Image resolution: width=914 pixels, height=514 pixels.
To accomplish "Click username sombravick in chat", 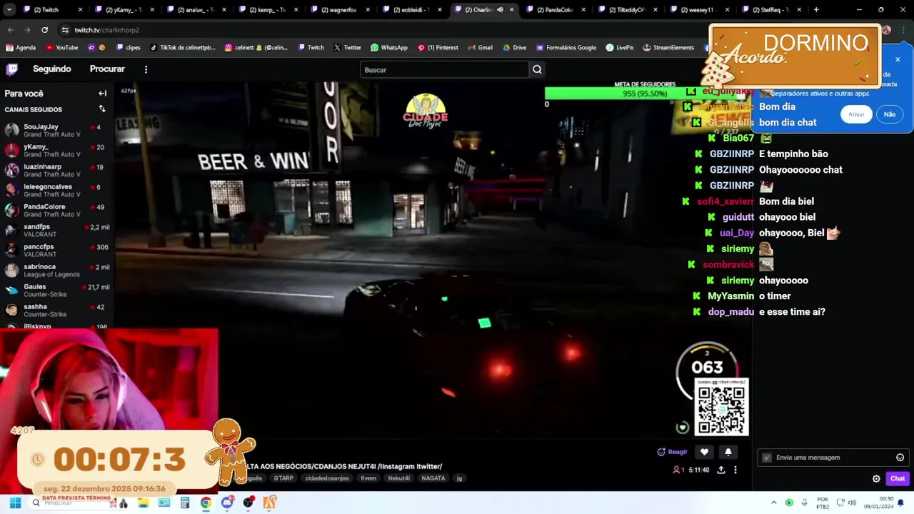I will click(728, 264).
